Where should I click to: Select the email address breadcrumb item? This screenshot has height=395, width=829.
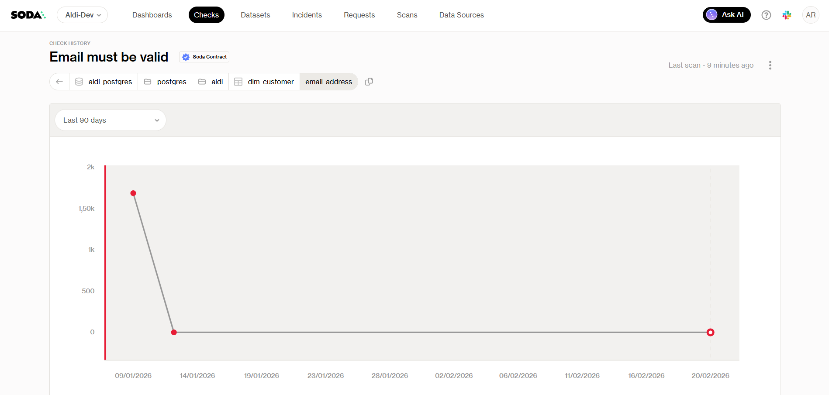328,82
